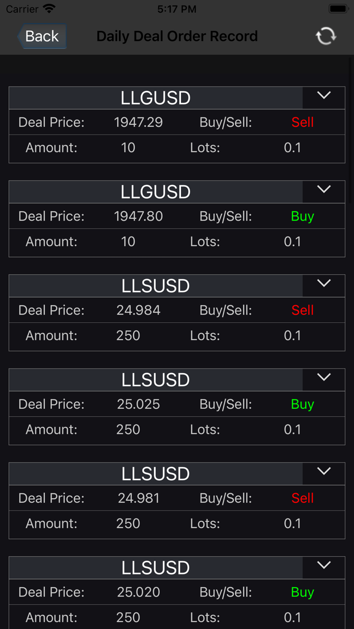Expand the LLSUSD record priced 25.025
354x629 pixels.
[x=324, y=377]
